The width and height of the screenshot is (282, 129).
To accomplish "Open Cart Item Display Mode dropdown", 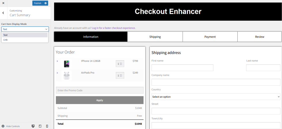I will click(25, 29).
